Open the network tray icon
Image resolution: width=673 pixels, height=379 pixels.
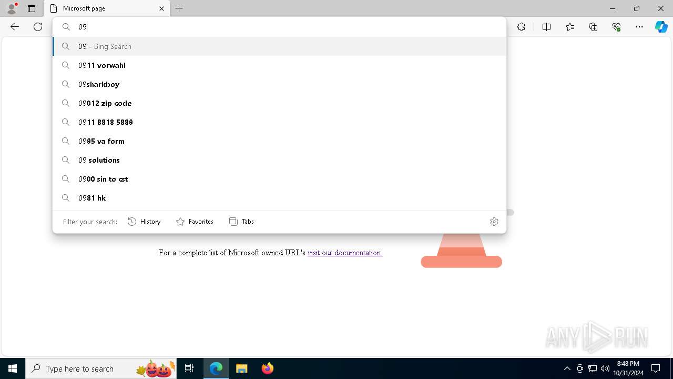pos(593,368)
